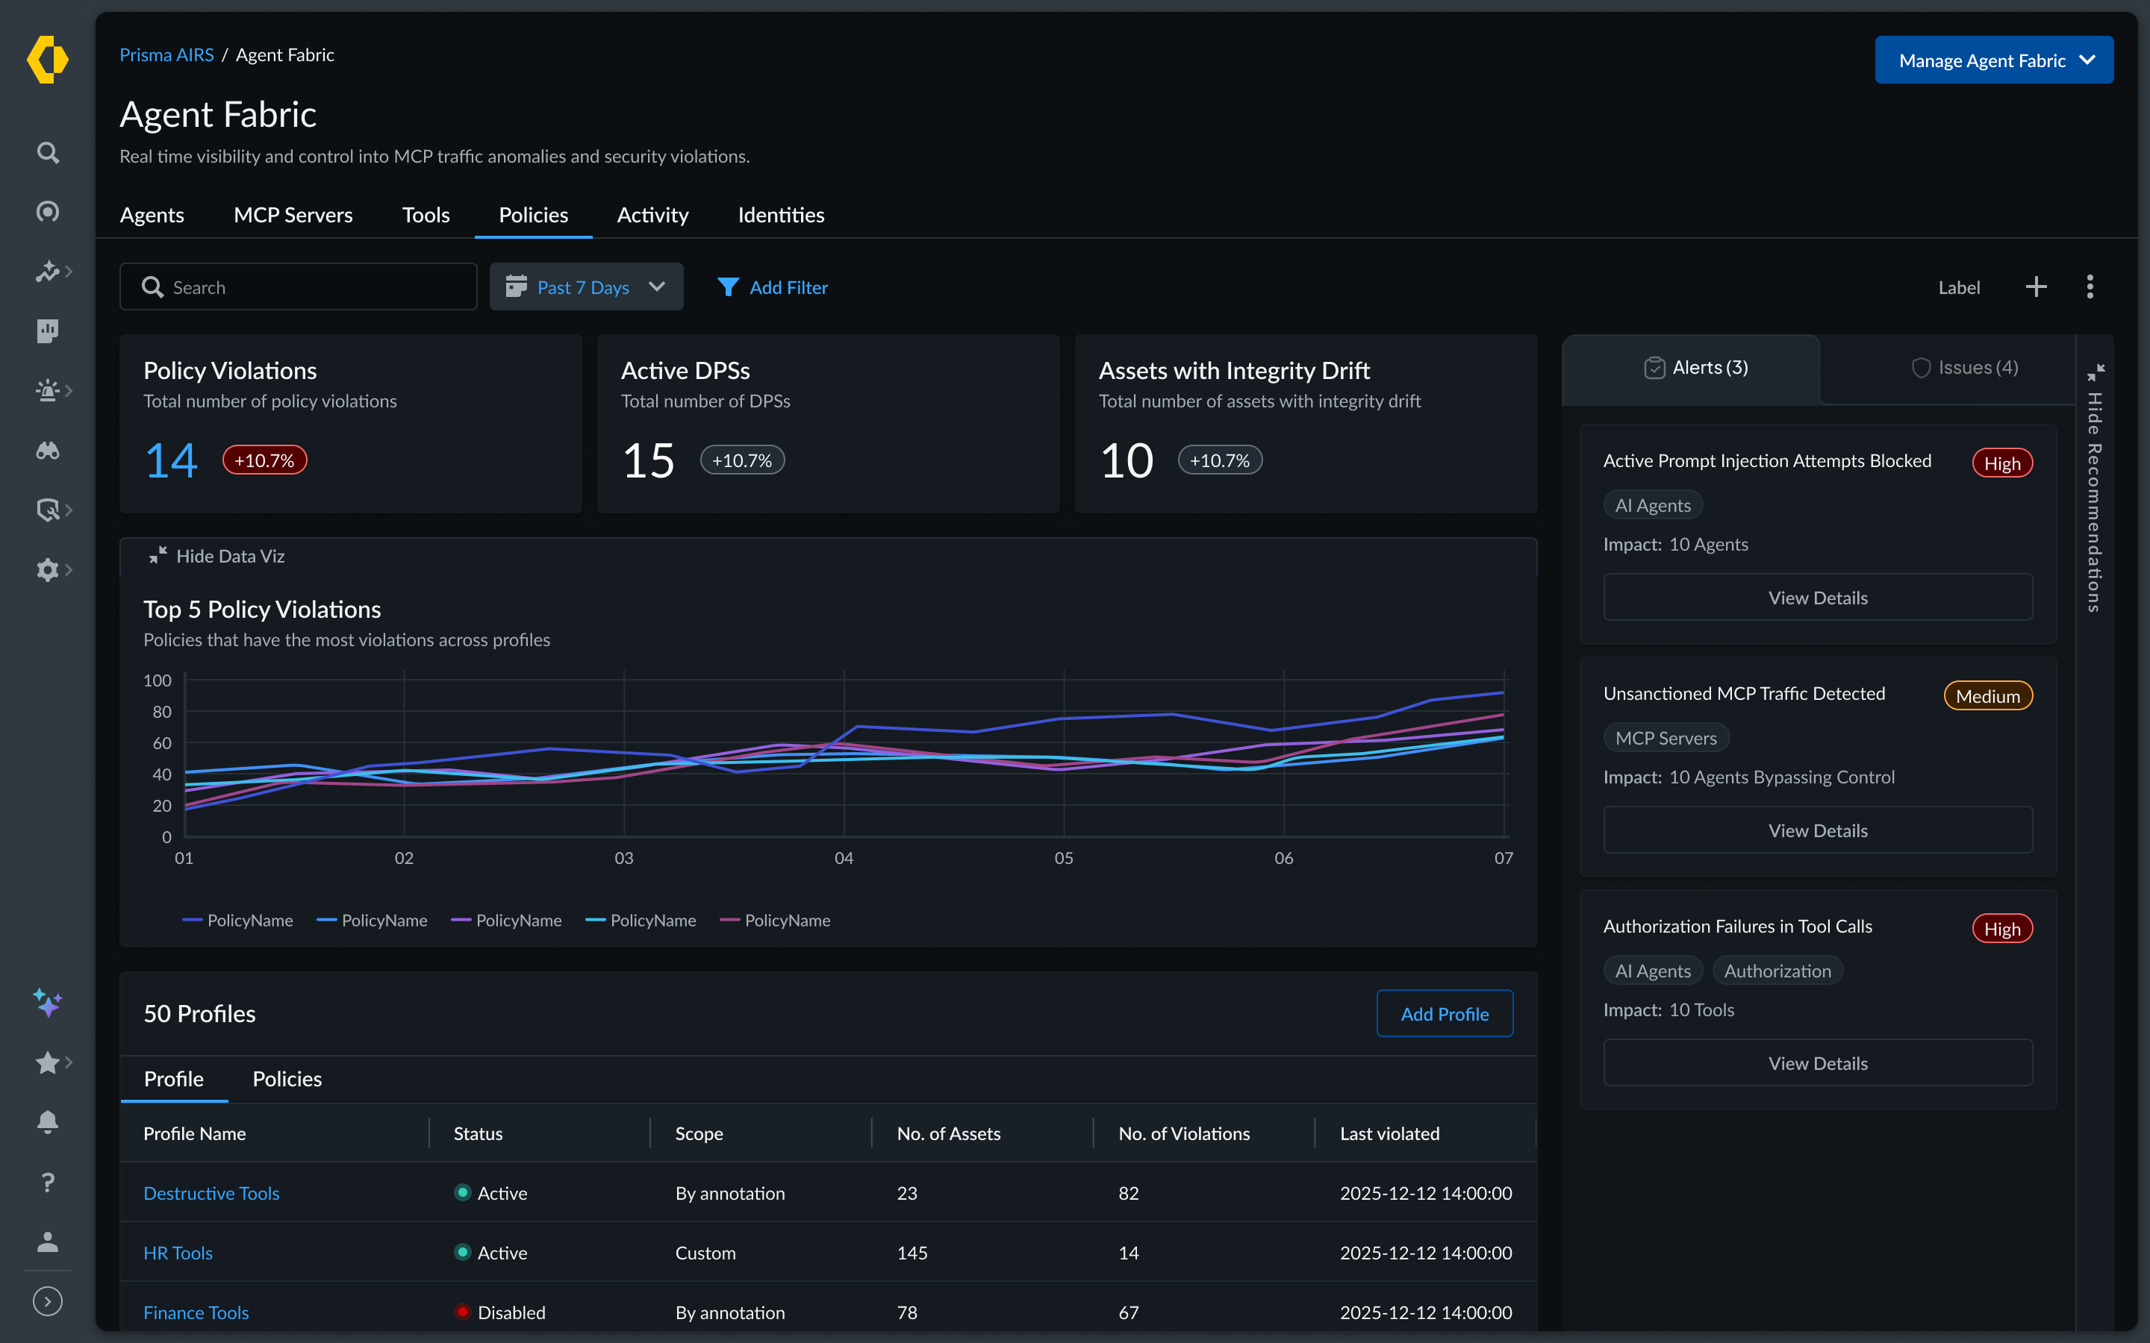Image resolution: width=2150 pixels, height=1343 pixels.
Task: Click the calendar icon in date picker
Action: [x=516, y=286]
